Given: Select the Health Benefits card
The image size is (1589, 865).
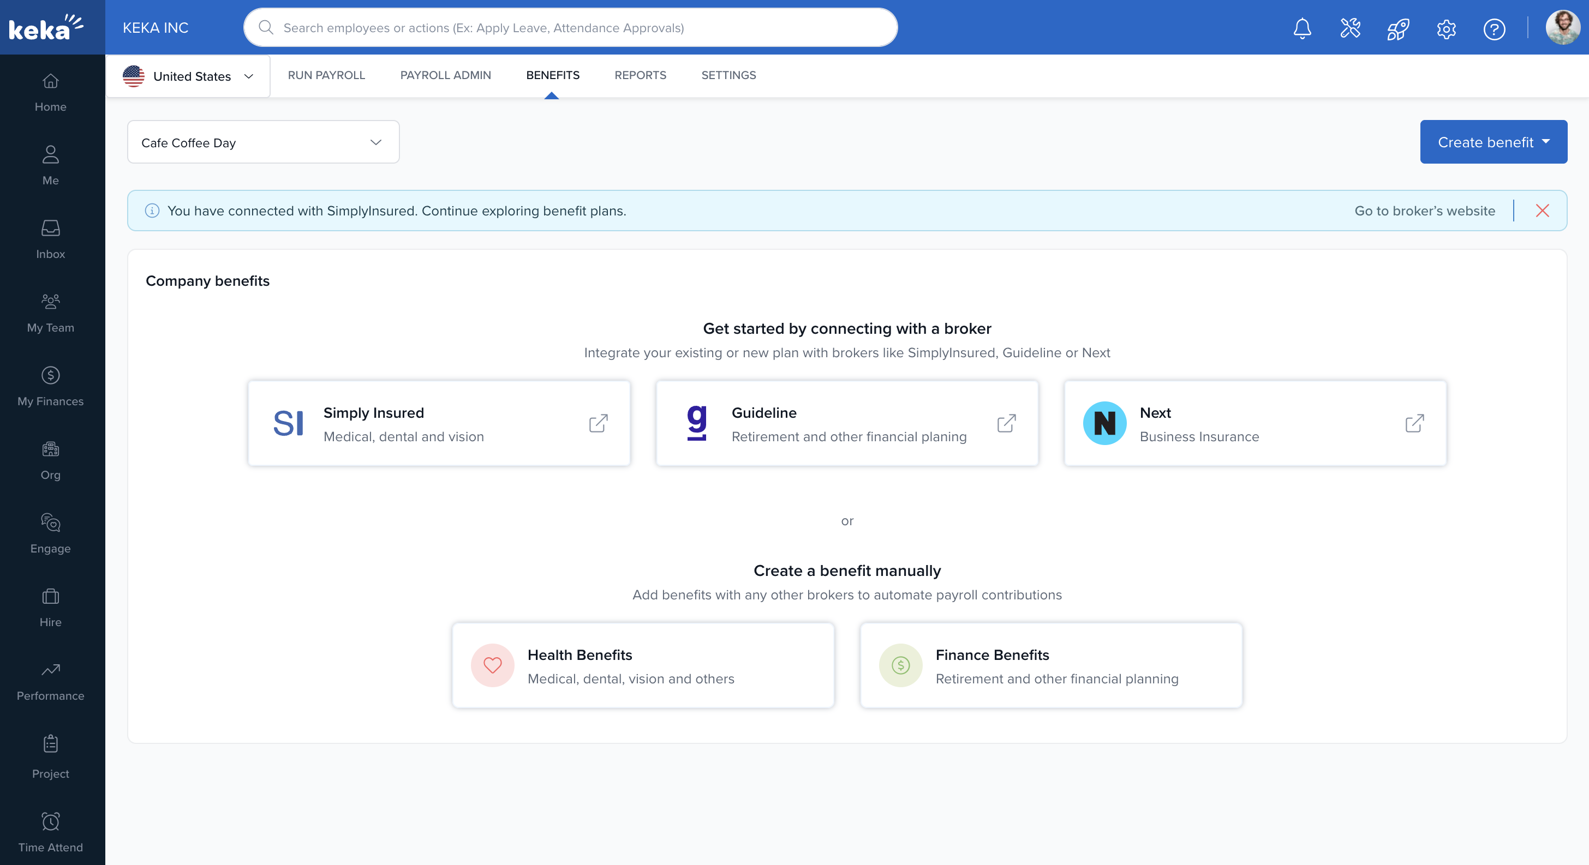Looking at the screenshot, I should coord(643,666).
